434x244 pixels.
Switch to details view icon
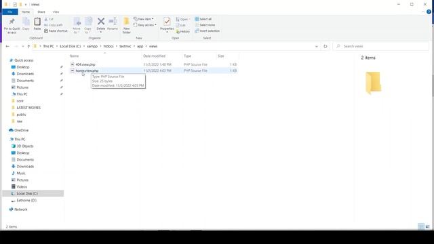point(421,227)
